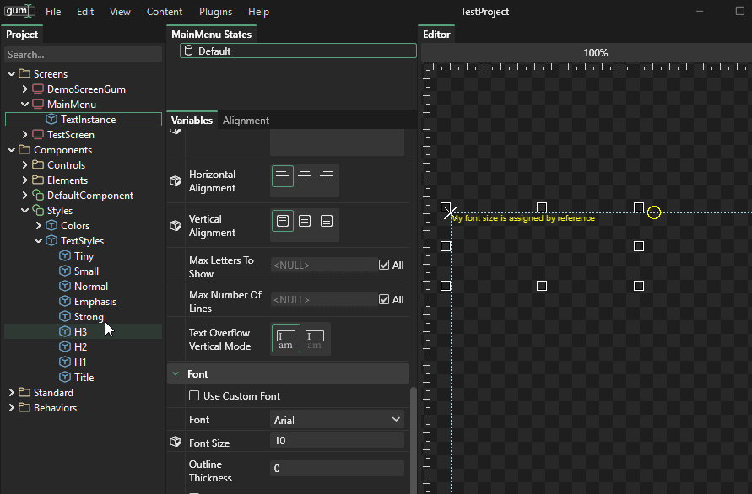
Task: Enable the Use Custom Font checkbox
Action: tap(194, 395)
